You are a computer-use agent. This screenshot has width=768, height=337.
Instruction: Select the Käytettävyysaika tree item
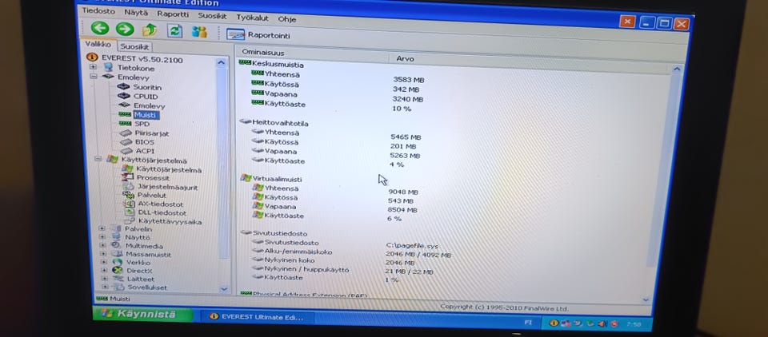coord(170,221)
